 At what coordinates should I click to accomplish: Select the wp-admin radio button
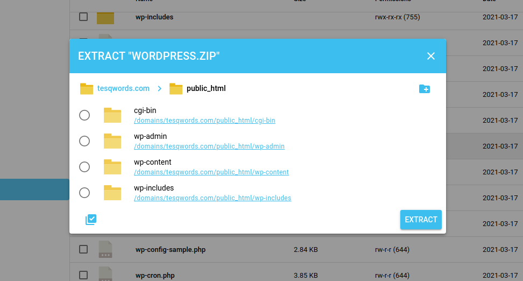84,141
